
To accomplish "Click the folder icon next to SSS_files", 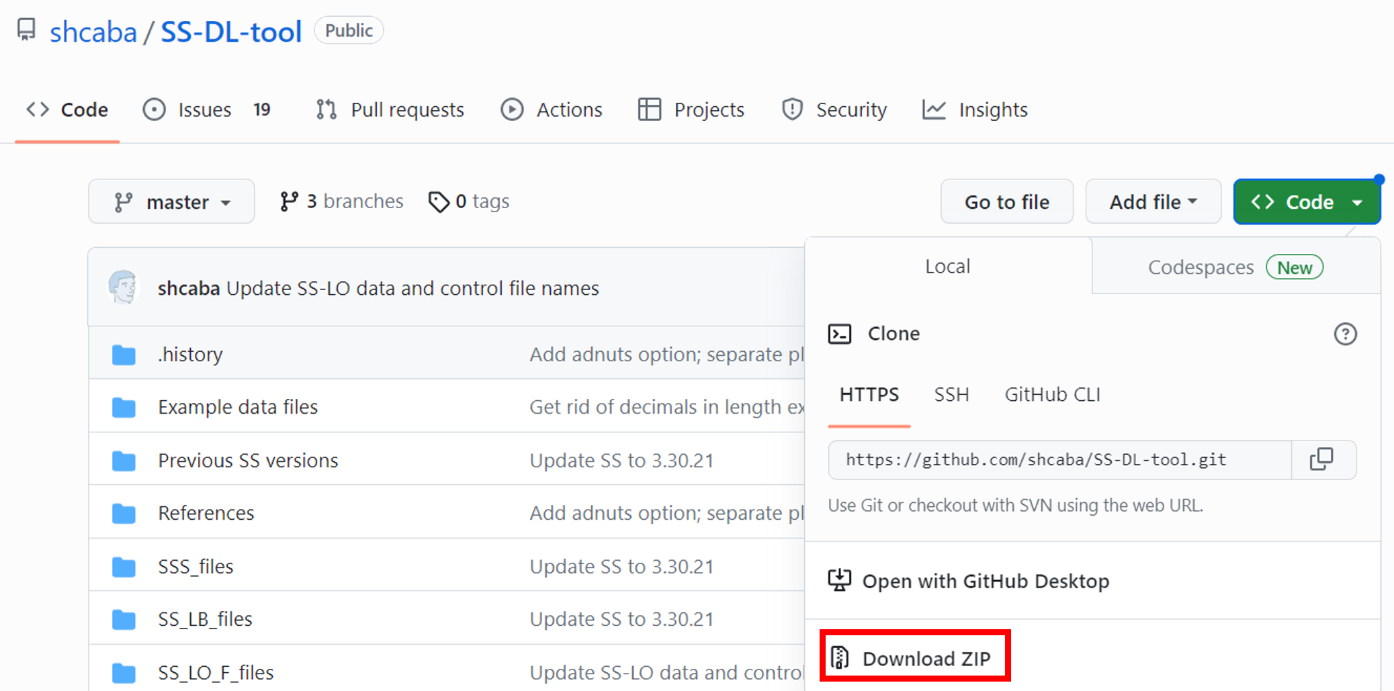I will pyautogui.click(x=124, y=567).
